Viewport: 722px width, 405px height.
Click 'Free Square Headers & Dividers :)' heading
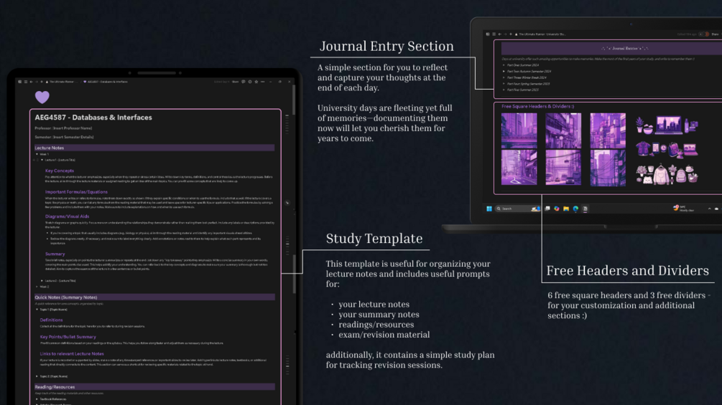pyautogui.click(x=537, y=107)
